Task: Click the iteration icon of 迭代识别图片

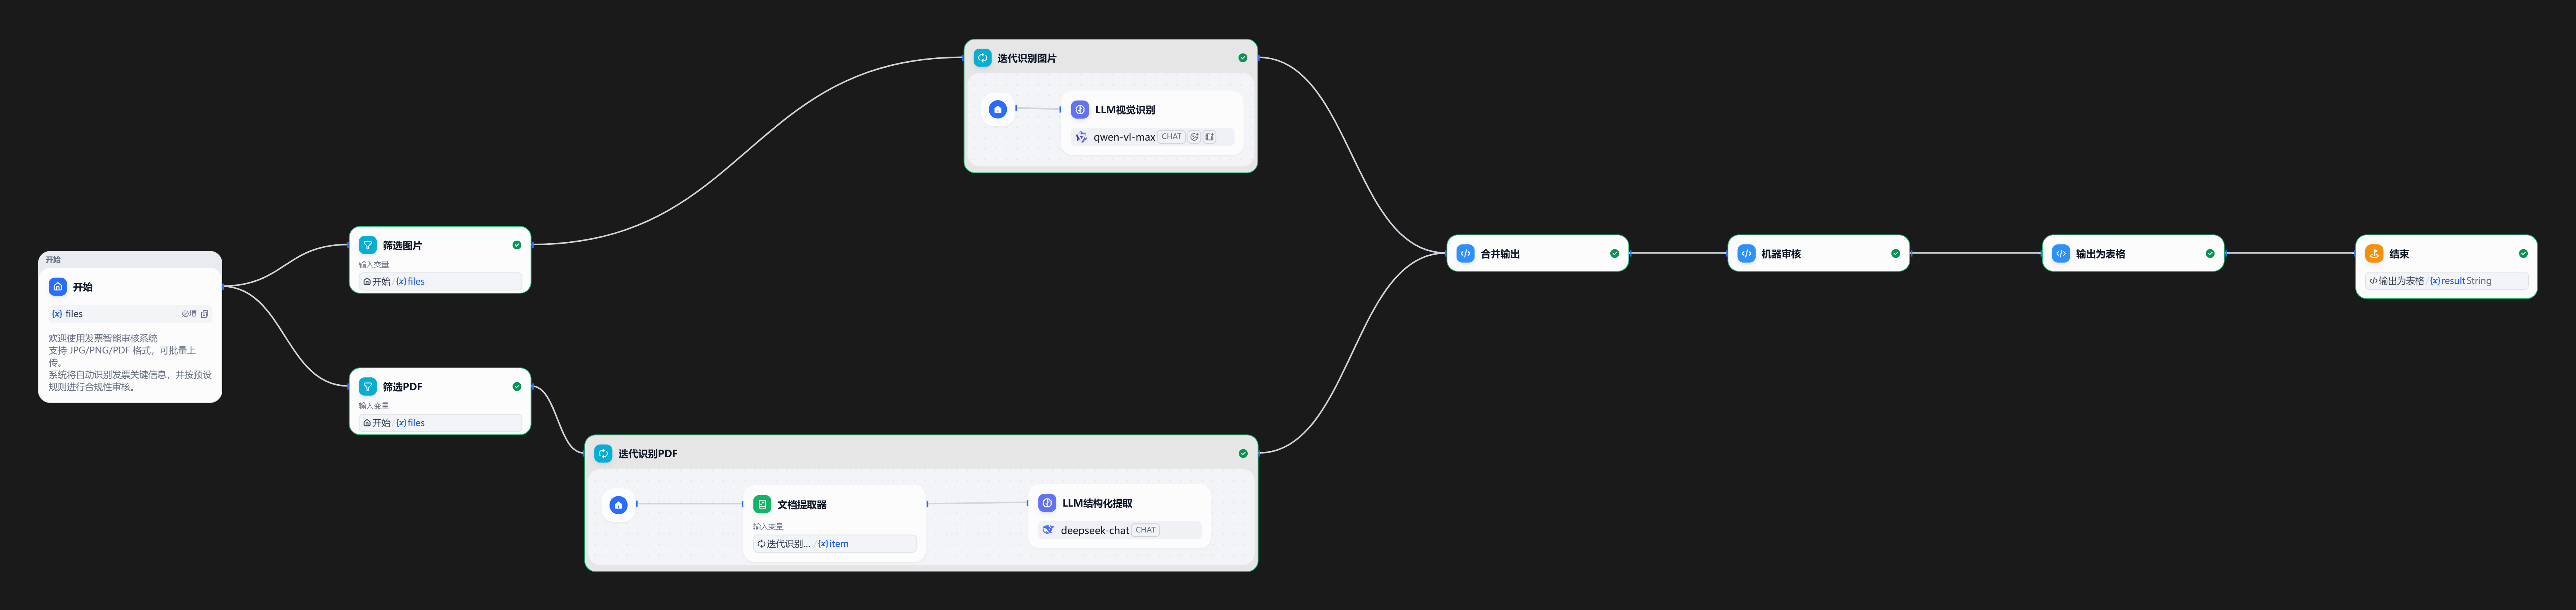Action: (x=983, y=58)
